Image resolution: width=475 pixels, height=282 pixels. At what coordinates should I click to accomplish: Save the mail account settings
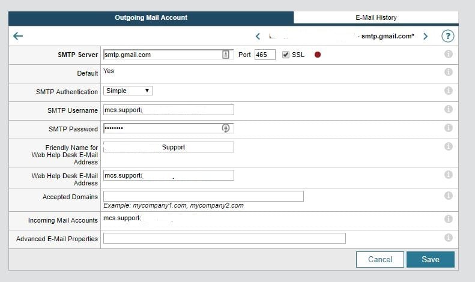[x=431, y=259]
